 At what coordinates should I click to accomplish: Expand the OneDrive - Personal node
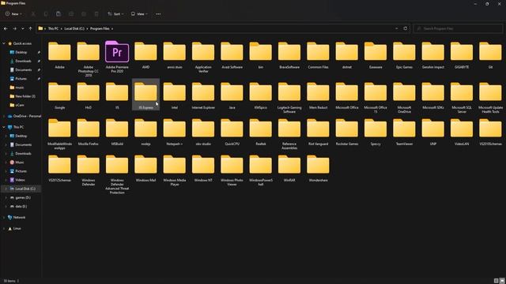tap(4, 116)
